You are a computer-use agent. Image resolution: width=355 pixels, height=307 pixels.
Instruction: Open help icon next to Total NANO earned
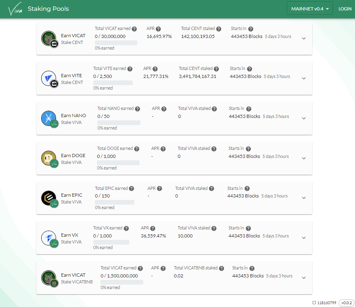click(137, 109)
